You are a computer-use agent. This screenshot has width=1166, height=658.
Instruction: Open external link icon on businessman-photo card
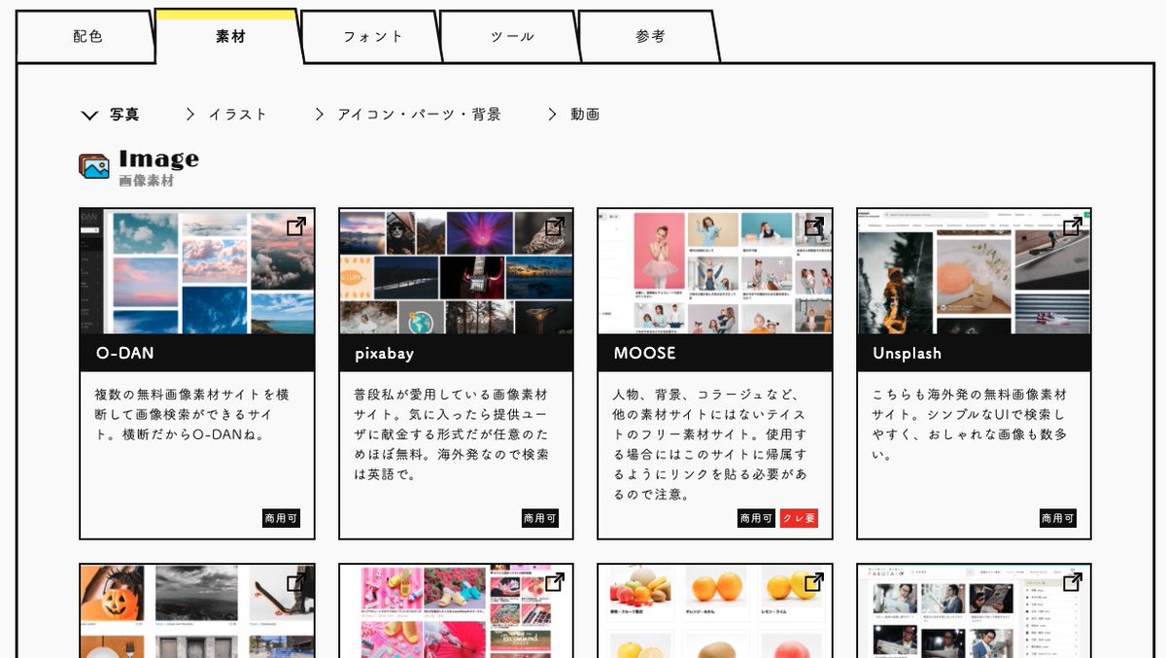coord(1073,582)
